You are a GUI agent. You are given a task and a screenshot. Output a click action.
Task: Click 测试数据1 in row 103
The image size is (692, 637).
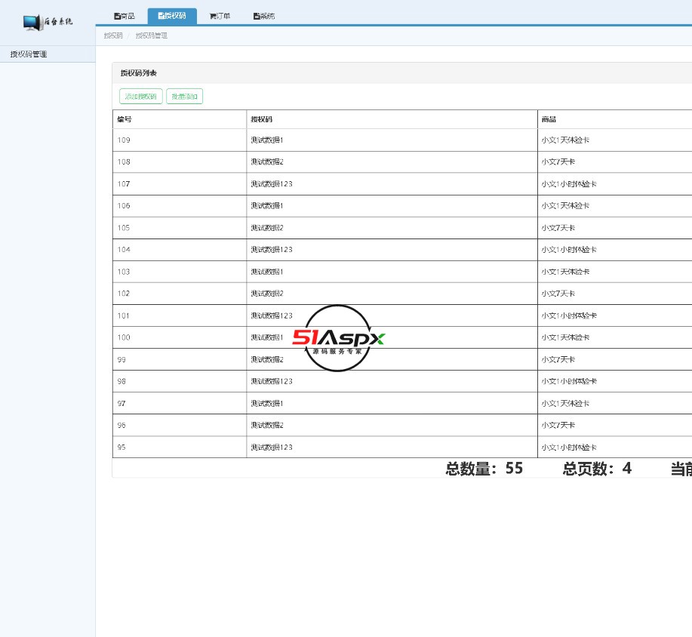point(267,272)
